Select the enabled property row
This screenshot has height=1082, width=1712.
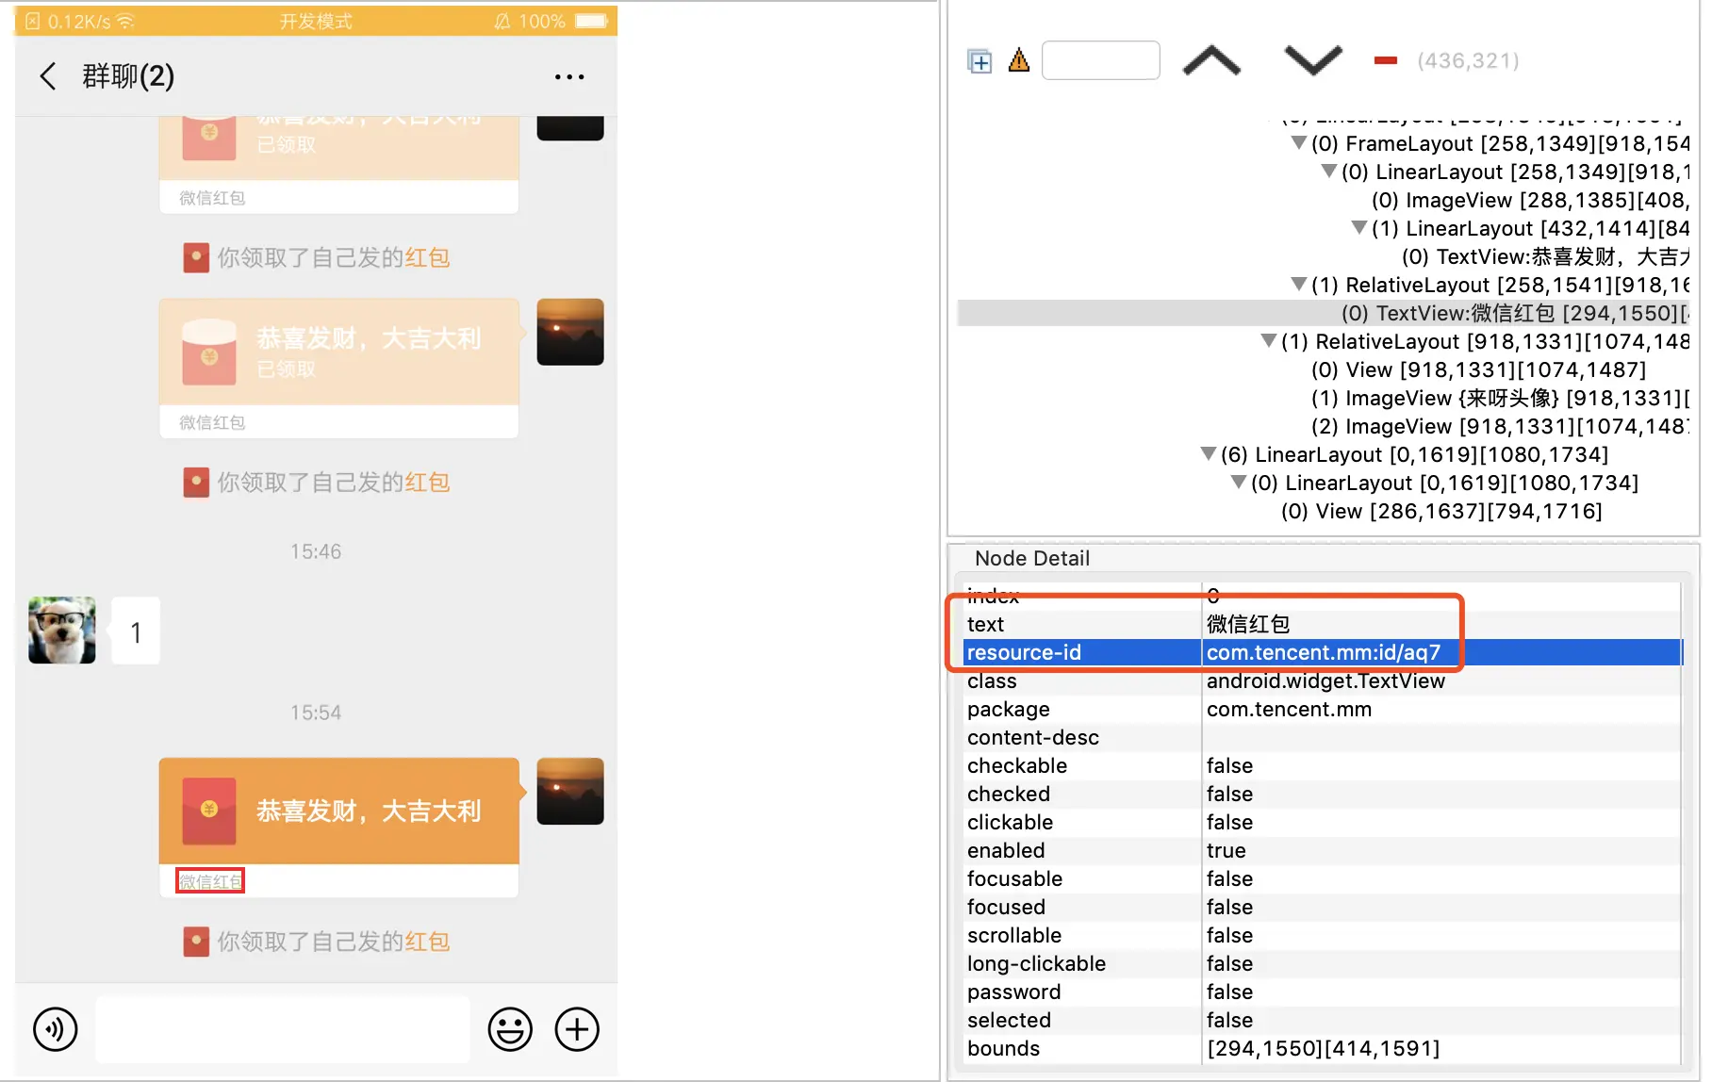point(1322,850)
